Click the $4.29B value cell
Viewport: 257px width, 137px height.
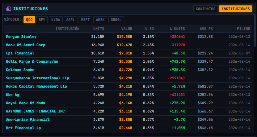tap(126, 78)
